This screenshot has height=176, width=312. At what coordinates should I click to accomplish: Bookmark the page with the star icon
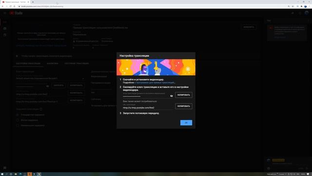click(x=292, y=6)
